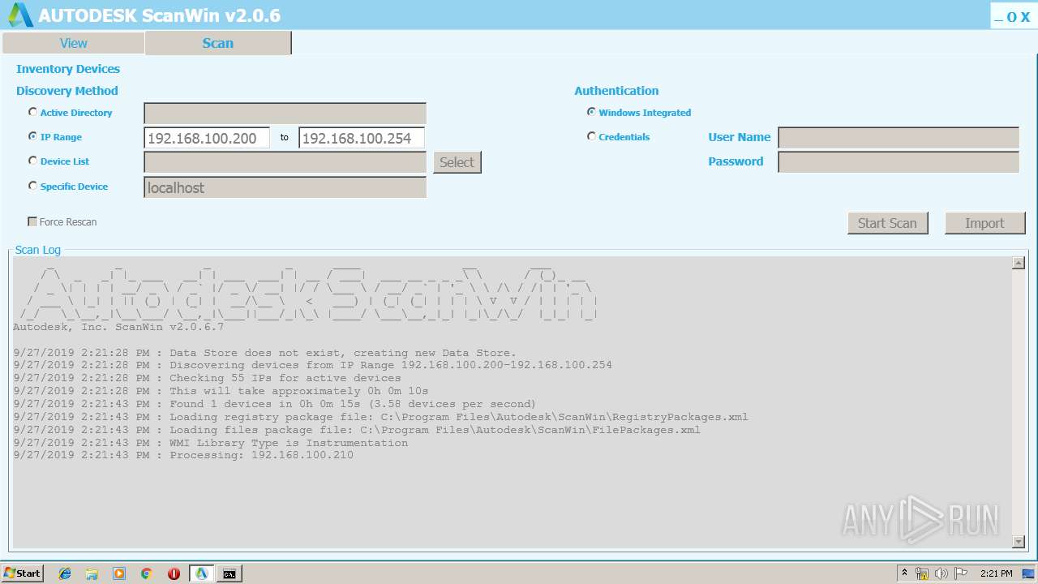Switch to the Scan tab

click(217, 43)
